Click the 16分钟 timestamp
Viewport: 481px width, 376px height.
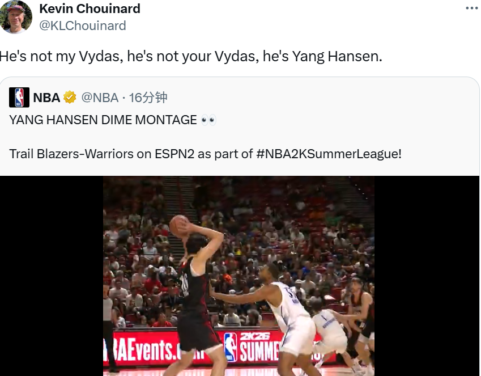[148, 98]
